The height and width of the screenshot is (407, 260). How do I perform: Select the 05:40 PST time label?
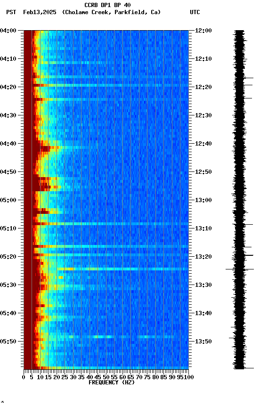click(x=8, y=313)
